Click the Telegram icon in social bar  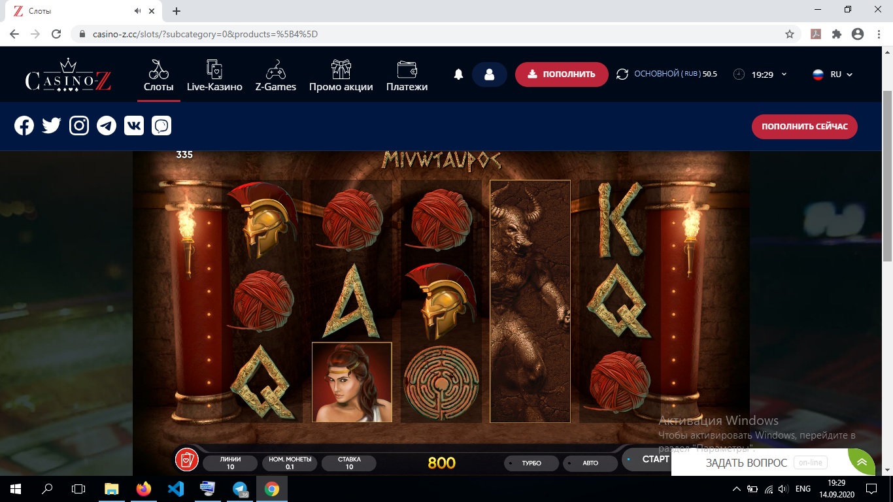pos(107,126)
